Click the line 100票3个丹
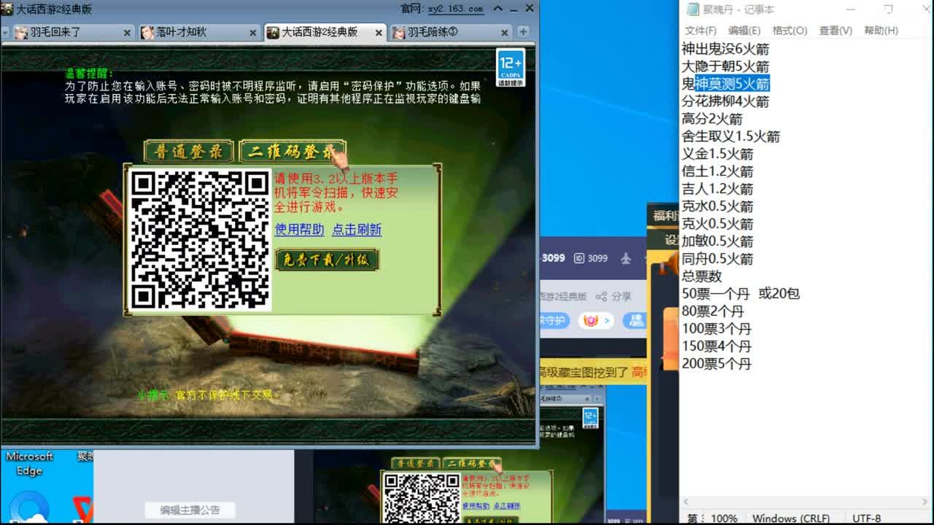The image size is (934, 525). (717, 329)
